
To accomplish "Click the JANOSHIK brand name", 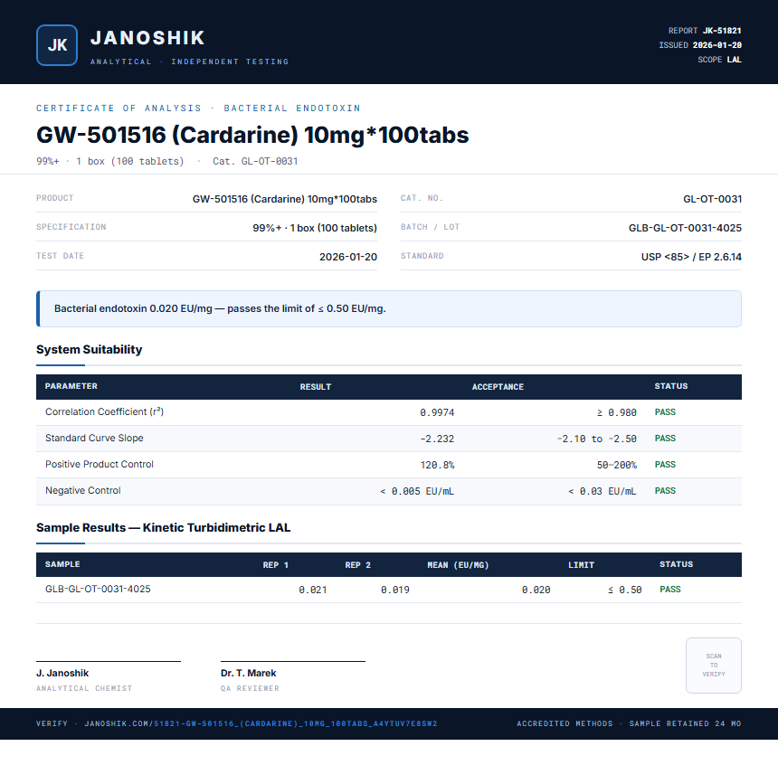I will click(x=147, y=38).
